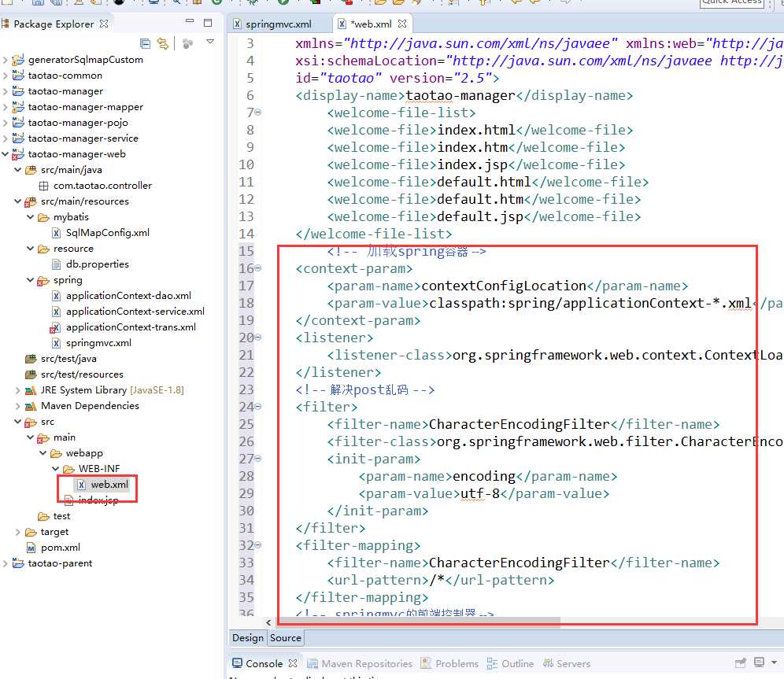Select the *web.xml editor tab
Image resolution: width=784 pixels, height=679 pixels.
371,24
